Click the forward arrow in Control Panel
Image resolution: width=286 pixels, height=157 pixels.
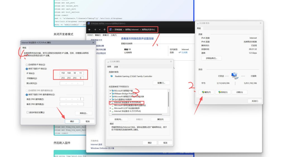(95, 30)
